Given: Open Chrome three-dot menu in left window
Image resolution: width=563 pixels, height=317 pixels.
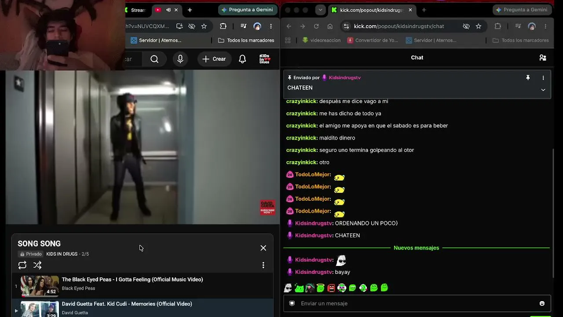Looking at the screenshot, I should (271, 26).
